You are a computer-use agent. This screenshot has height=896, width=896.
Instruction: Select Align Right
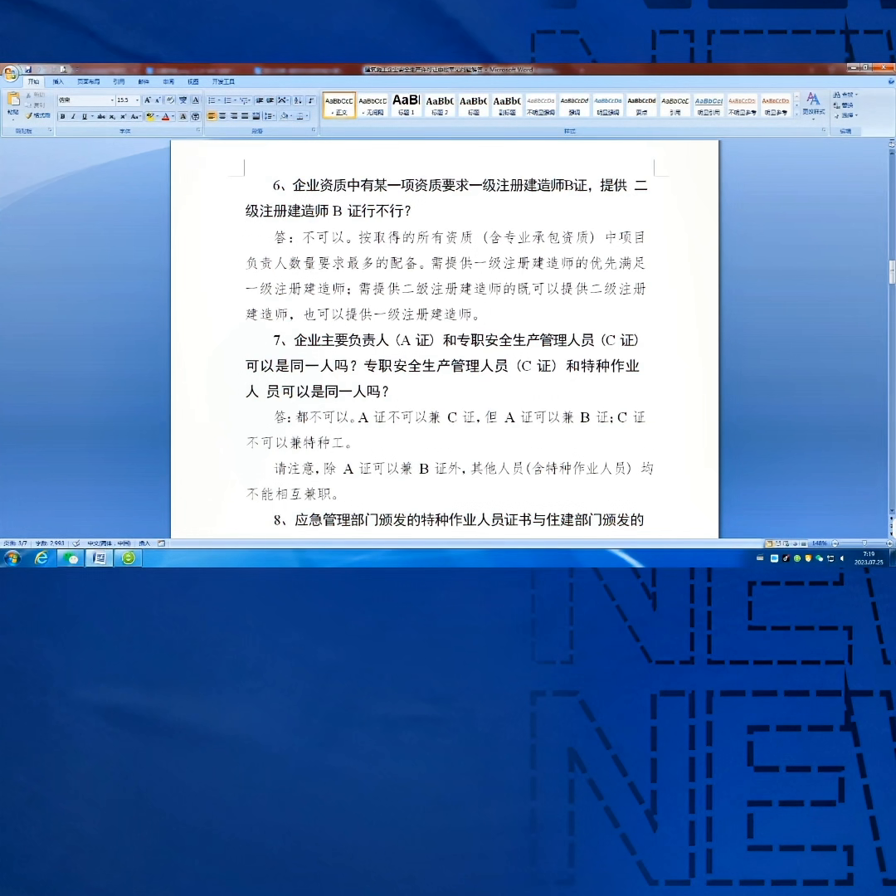234,116
